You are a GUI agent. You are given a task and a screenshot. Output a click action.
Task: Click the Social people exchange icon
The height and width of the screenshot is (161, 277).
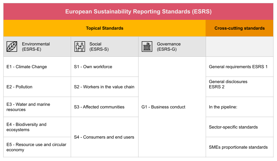(x=79, y=46)
